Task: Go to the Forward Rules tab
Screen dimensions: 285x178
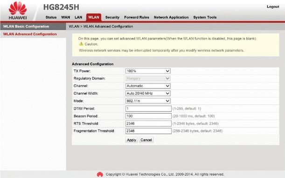Action: pos(137,17)
